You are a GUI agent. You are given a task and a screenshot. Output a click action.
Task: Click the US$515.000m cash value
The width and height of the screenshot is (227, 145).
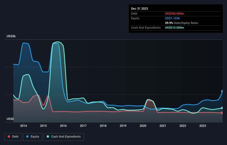click(174, 28)
